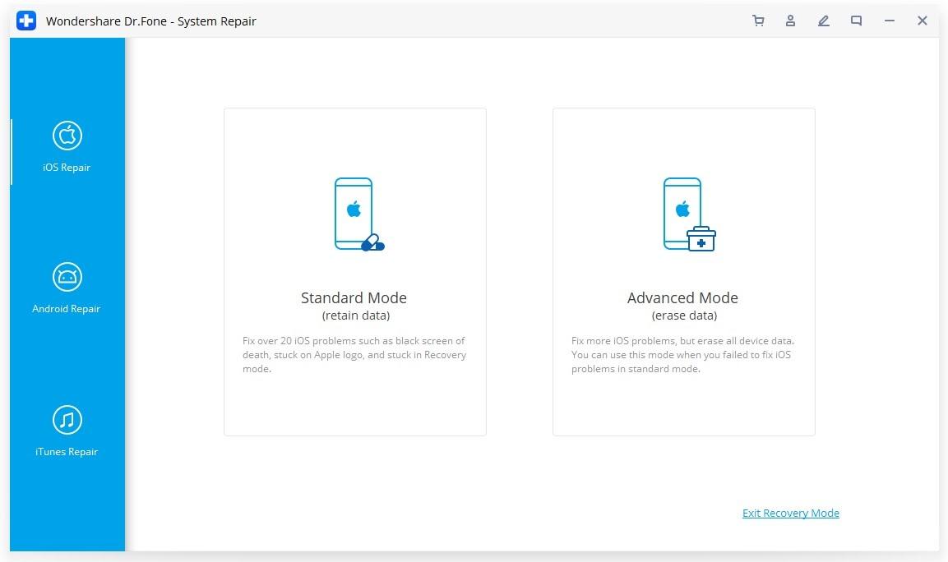This screenshot has height=562, width=948.
Task: Click the Dr.Fone plus logo icon
Action: 26,21
